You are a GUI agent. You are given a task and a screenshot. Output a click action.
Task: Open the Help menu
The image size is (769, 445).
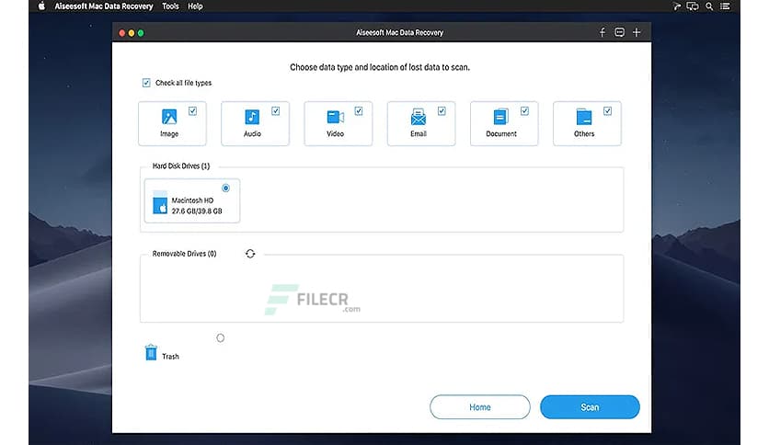(195, 6)
